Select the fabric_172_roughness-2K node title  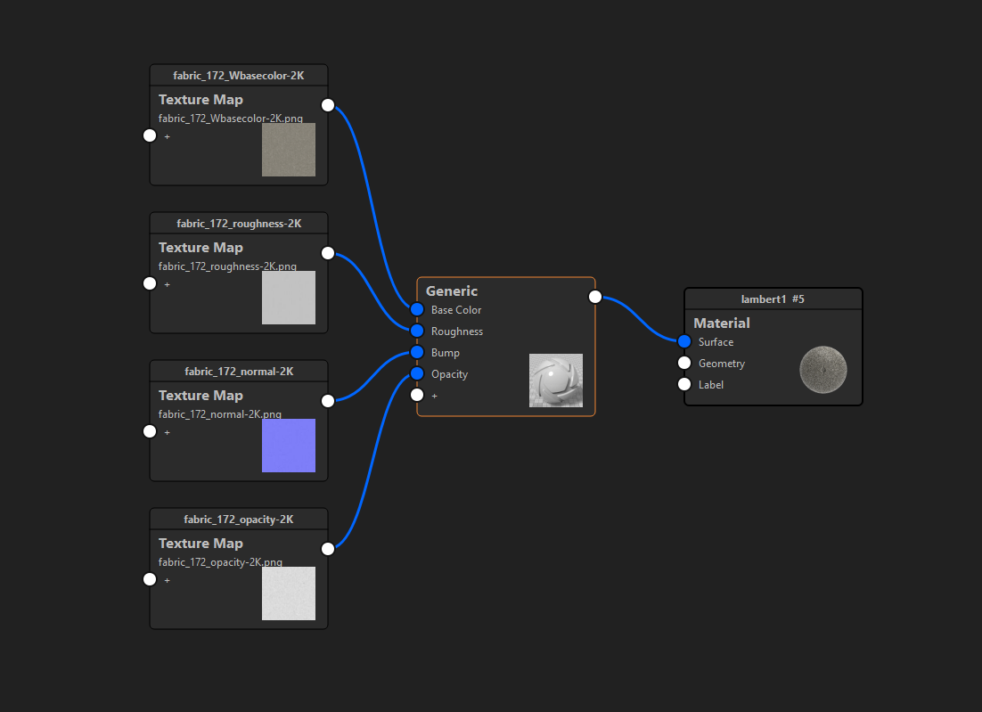pos(239,224)
